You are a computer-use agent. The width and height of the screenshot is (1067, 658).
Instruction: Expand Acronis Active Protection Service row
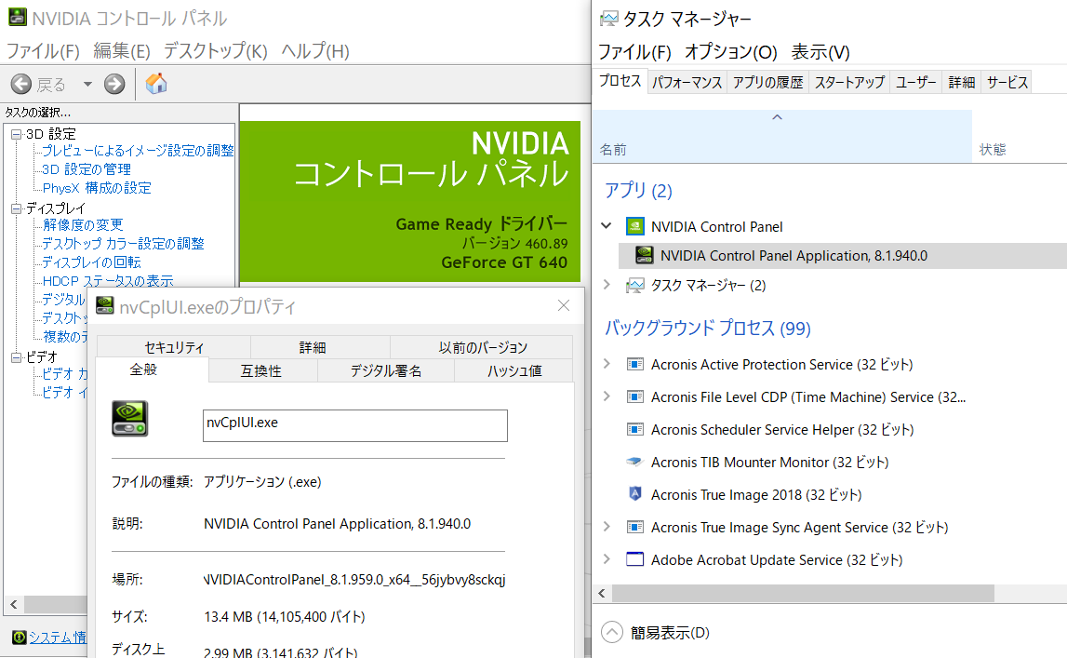point(607,364)
